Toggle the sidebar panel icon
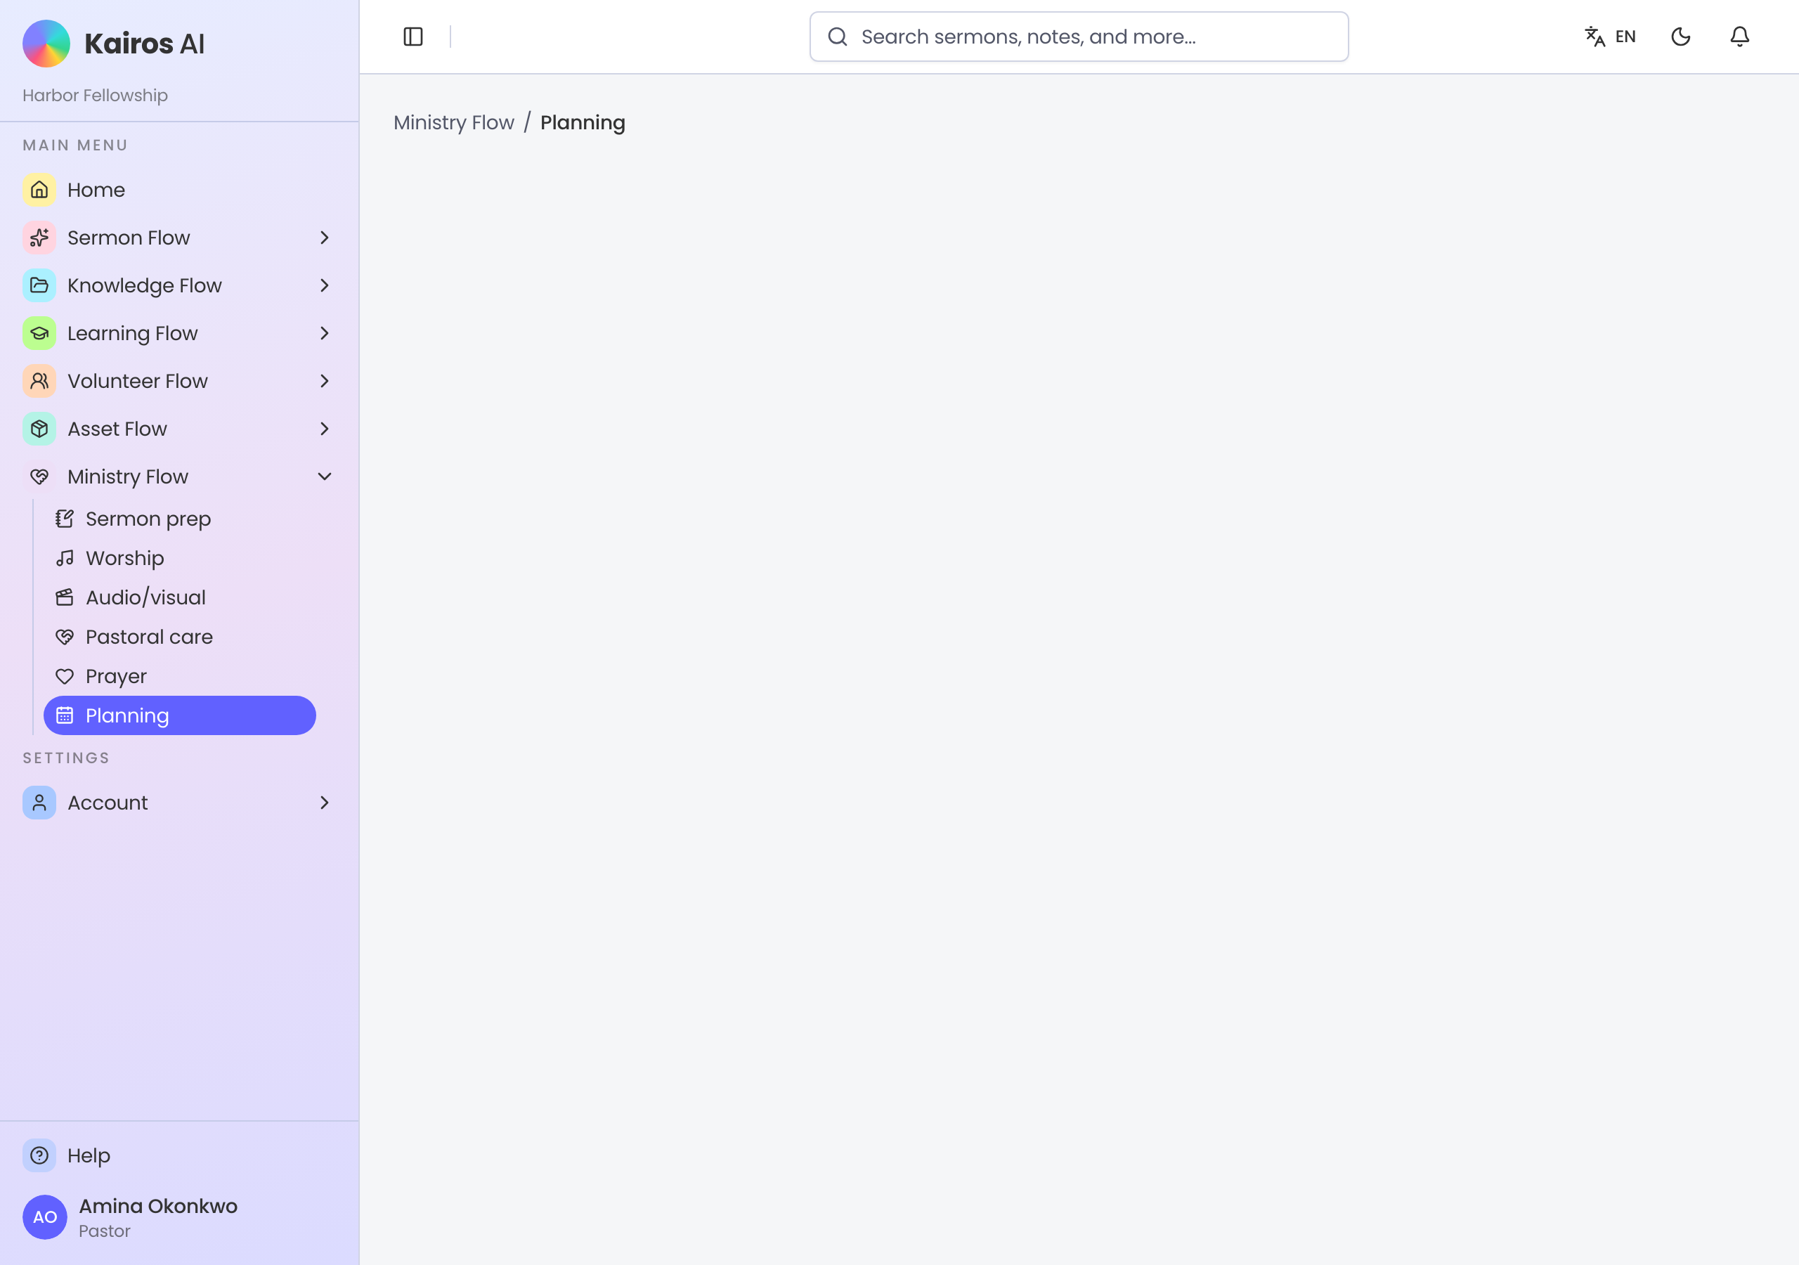 413,37
